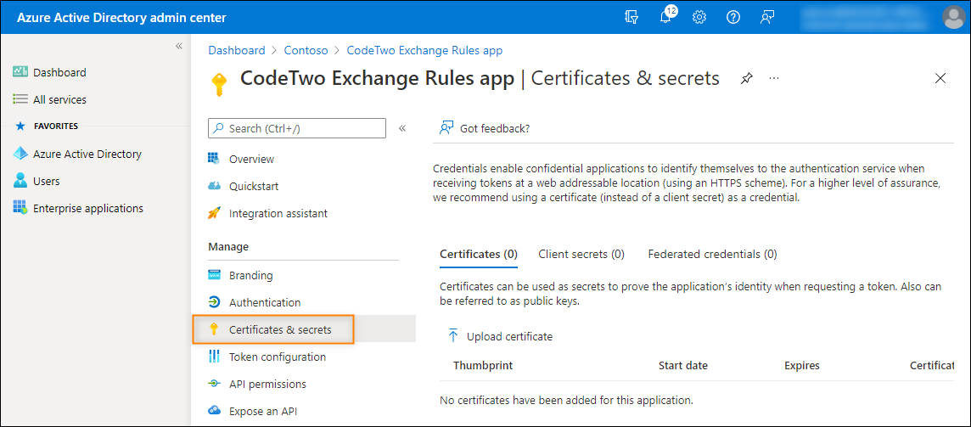
Task: Pin the Certificates & secrets blade
Action: tap(747, 79)
